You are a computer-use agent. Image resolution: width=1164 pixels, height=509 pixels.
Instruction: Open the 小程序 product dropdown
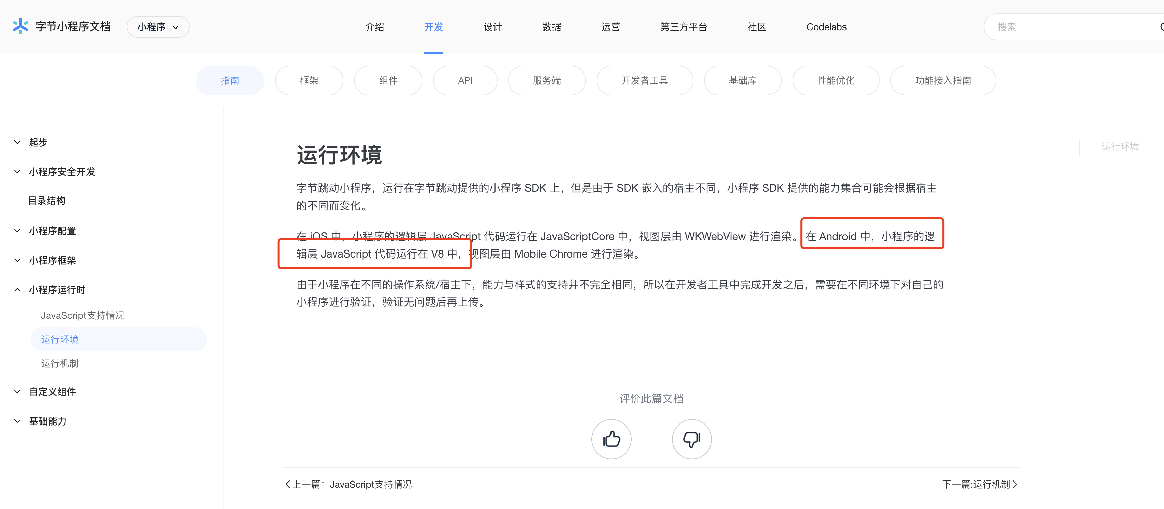point(158,27)
